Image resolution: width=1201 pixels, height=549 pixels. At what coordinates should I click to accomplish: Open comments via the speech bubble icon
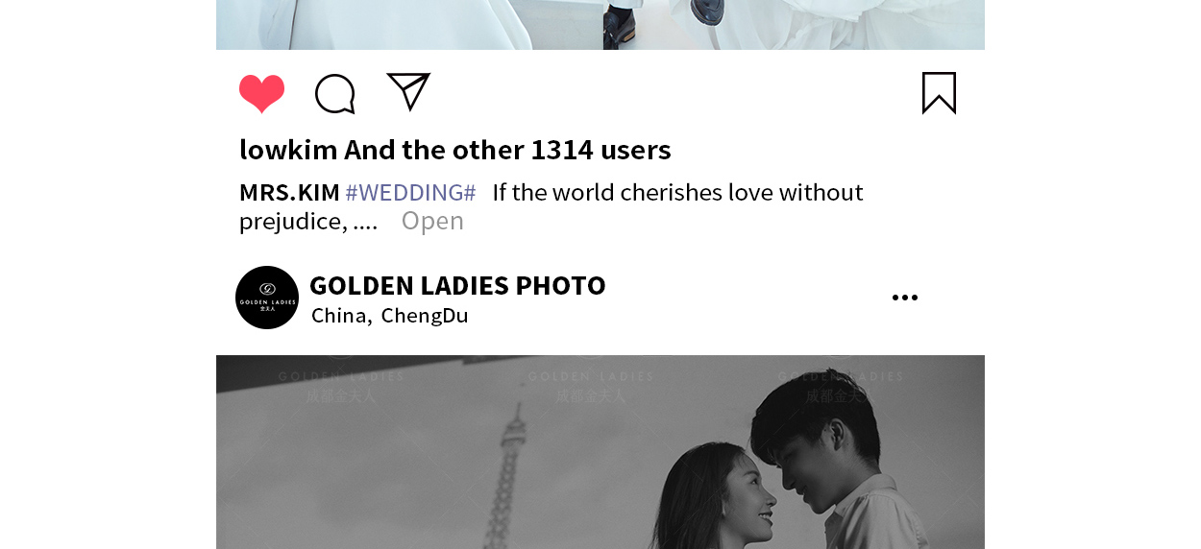point(335,94)
